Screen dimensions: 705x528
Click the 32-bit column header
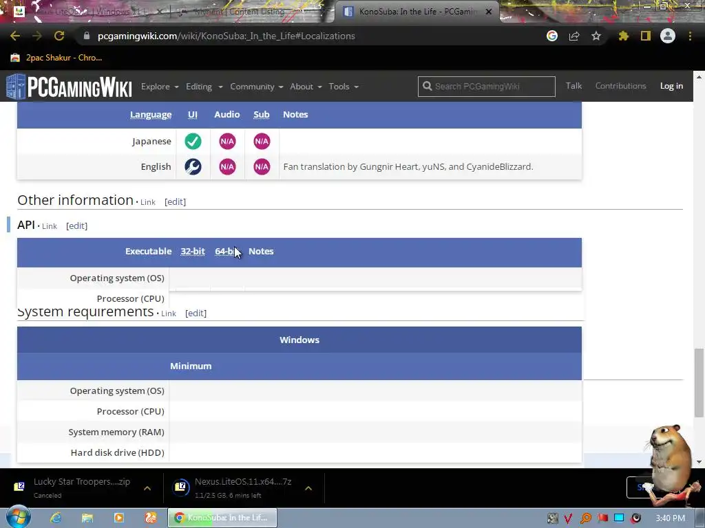193,252
